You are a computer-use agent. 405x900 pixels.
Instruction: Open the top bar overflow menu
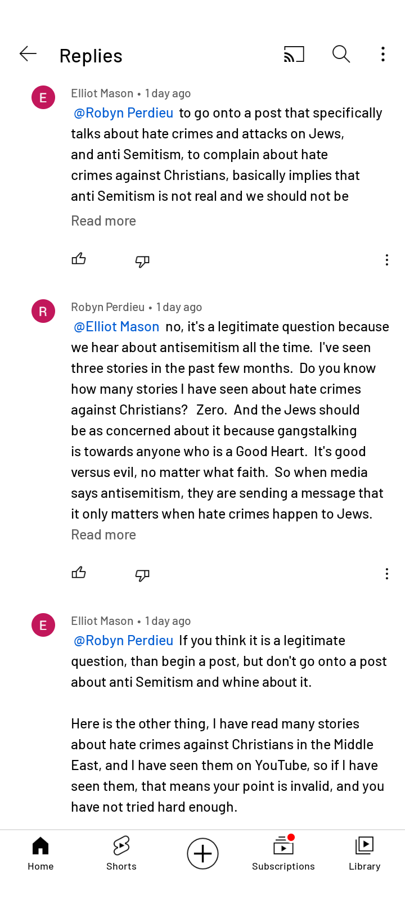[x=383, y=54]
